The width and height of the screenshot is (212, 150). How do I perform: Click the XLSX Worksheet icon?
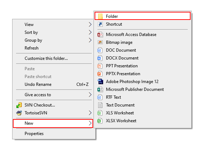click(100, 121)
